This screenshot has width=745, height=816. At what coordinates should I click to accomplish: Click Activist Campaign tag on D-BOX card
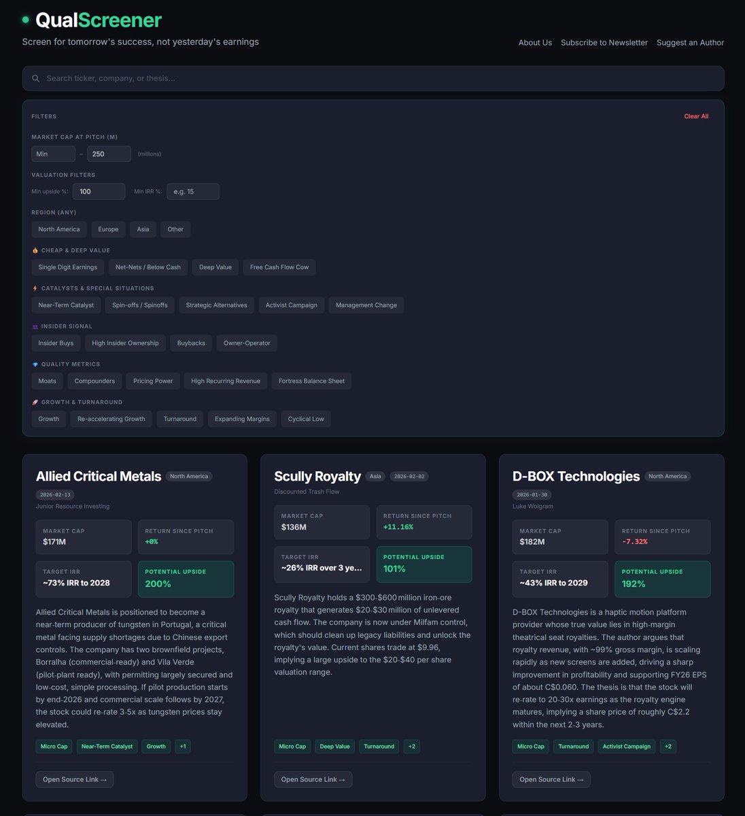click(627, 746)
